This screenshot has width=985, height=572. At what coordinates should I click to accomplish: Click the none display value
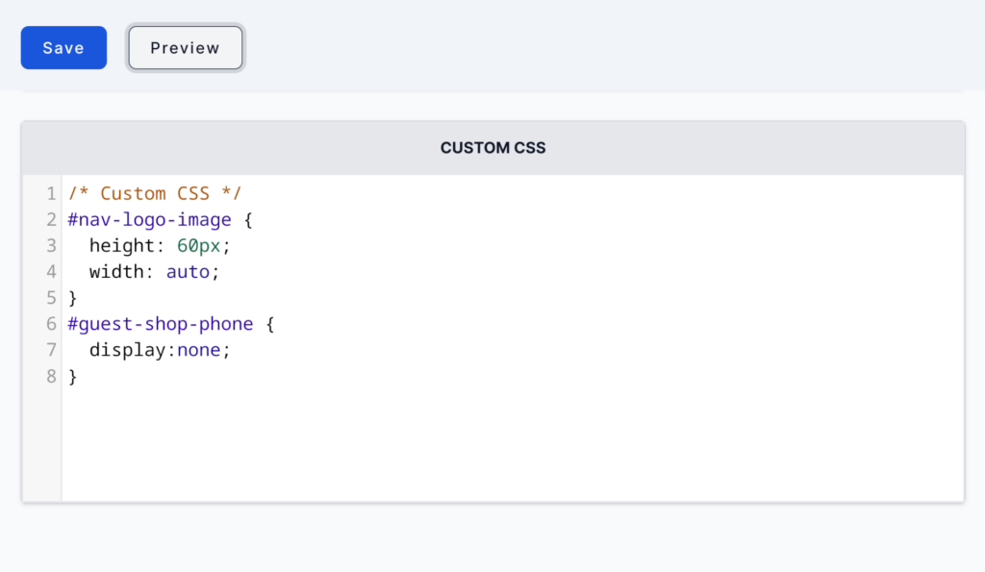coord(198,350)
